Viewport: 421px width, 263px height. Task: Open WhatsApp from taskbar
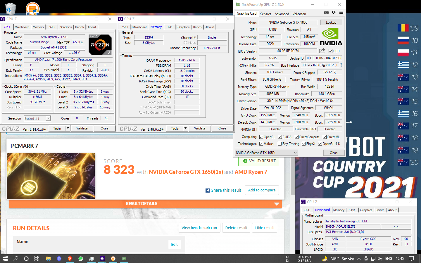coord(81,259)
